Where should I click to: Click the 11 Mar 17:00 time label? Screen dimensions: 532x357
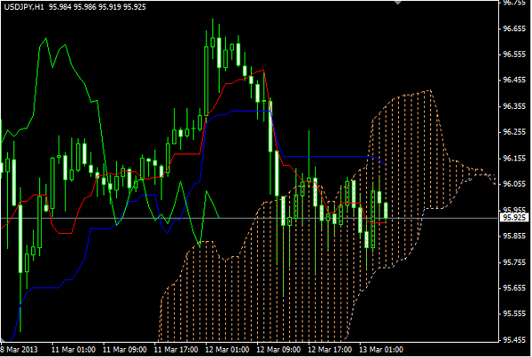click(176, 350)
